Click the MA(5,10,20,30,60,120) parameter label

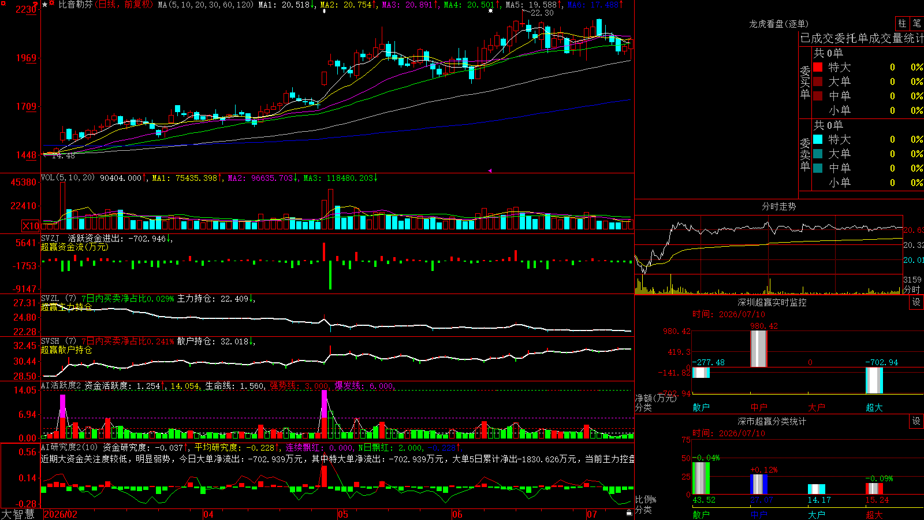coord(206,5)
